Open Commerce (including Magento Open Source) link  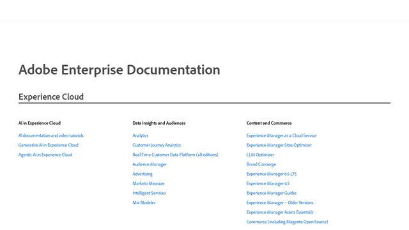click(x=287, y=222)
